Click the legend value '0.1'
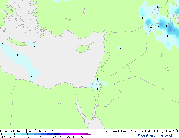The image size is (179, 138). (x=3, y=137)
